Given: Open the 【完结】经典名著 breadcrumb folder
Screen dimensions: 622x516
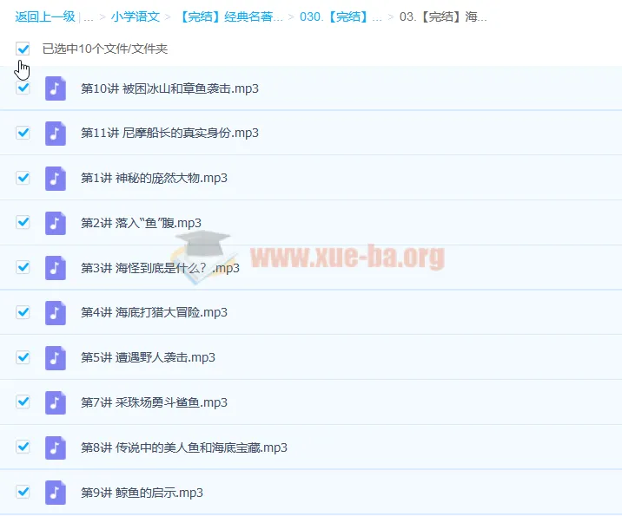Looking at the screenshot, I should (x=231, y=16).
